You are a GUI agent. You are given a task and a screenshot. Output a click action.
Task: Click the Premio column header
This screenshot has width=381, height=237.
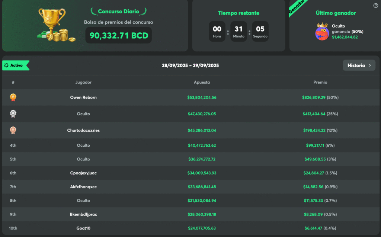point(320,82)
